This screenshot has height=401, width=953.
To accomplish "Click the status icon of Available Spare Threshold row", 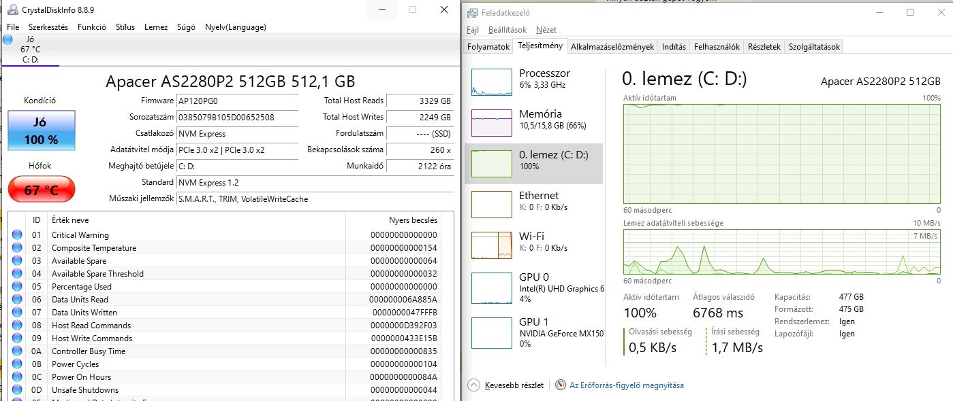I will point(17,274).
